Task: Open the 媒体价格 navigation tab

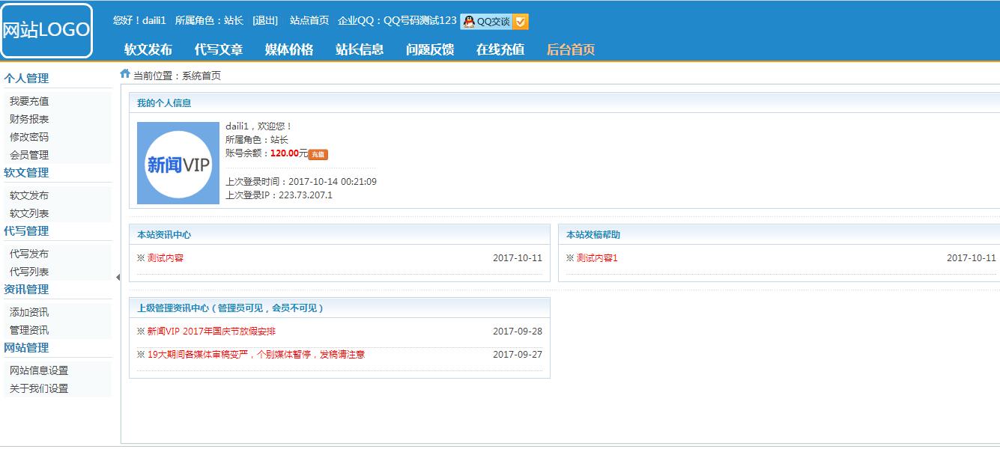Action: (289, 49)
